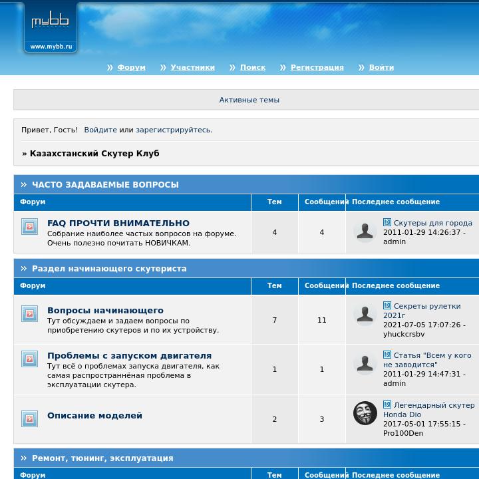This screenshot has width=479, height=479.
Task: Click forum status icon for Проблемы с запуском двигателя
Action: pyautogui.click(x=30, y=359)
